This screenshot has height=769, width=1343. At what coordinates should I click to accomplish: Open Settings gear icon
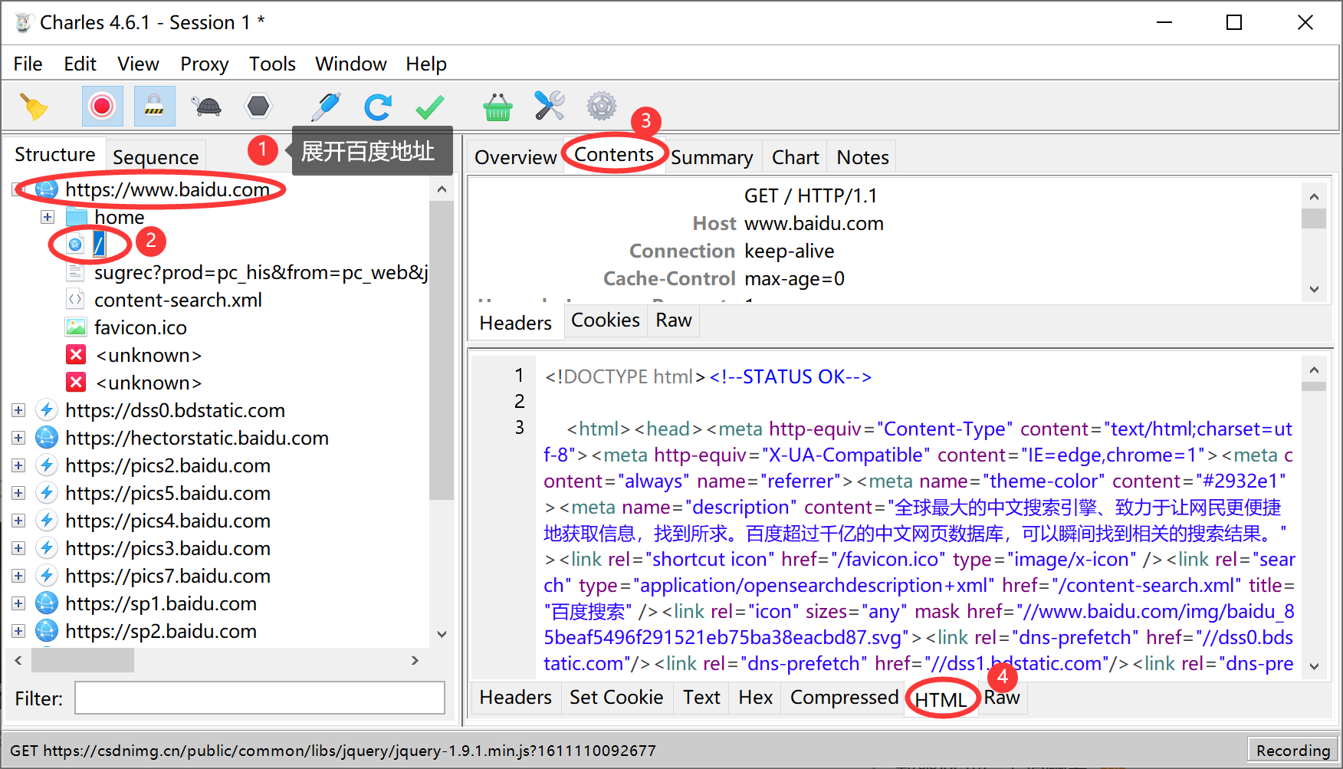[x=602, y=106]
